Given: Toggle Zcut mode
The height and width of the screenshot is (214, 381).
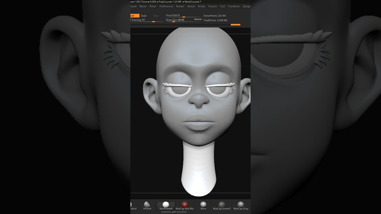Looking at the screenshot, I should tap(156, 16).
